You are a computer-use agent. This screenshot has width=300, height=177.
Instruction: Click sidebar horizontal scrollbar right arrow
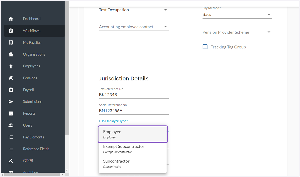tap(62, 175)
